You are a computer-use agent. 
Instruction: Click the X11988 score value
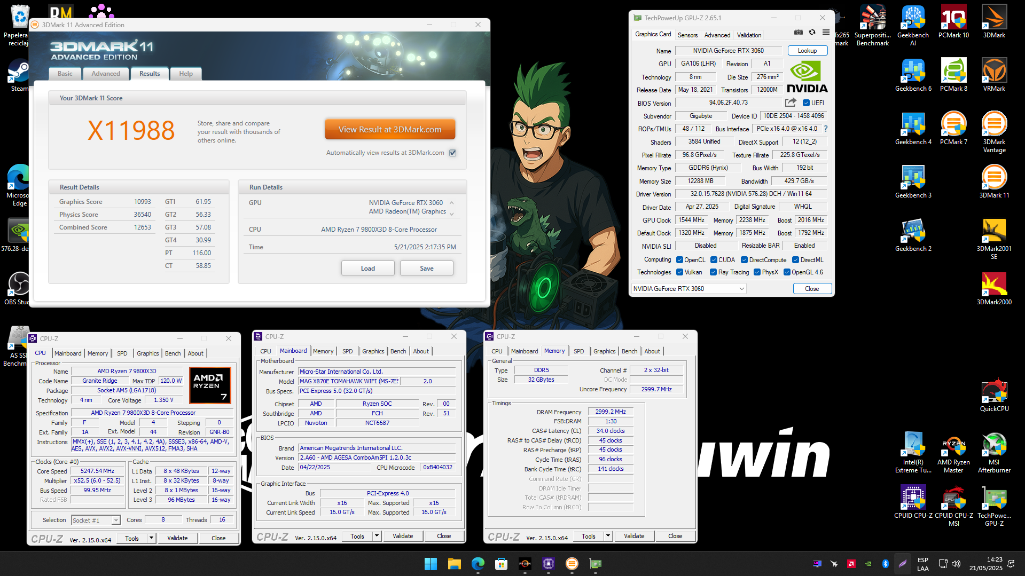tap(131, 131)
